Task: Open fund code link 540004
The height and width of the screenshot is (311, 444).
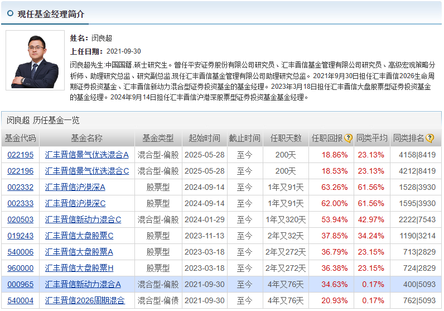Action: coord(21,300)
